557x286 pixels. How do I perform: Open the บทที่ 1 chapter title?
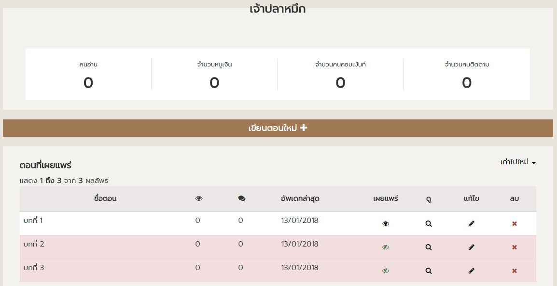[x=33, y=221]
